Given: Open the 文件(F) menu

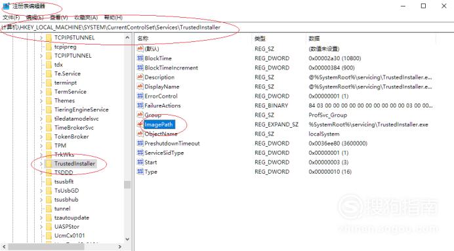Looking at the screenshot, I should click(11, 17).
